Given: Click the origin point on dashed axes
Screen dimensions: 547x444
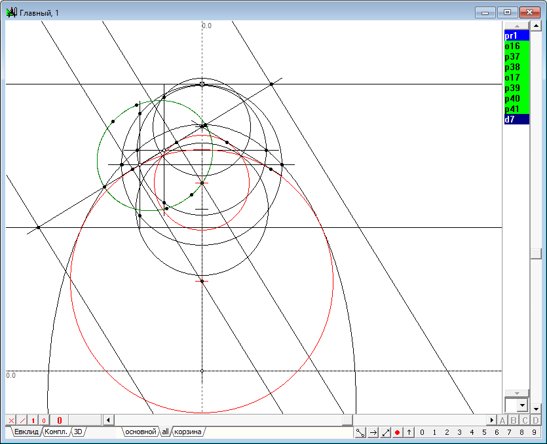Looking at the screenshot, I should pos(202,371).
